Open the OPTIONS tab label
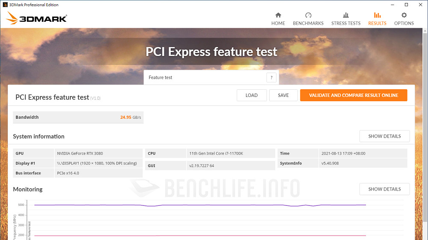 point(404,23)
